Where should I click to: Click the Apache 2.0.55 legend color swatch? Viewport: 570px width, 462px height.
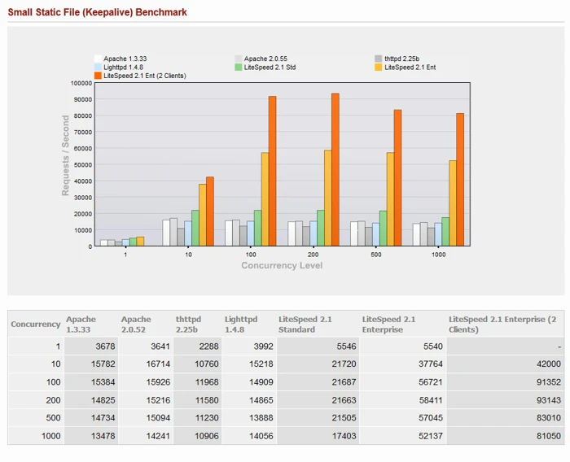238,59
